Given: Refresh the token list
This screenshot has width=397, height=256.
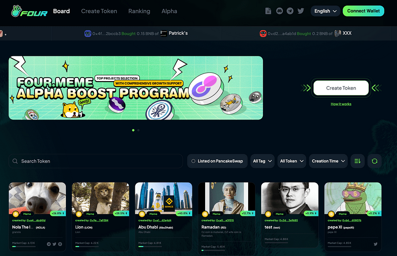Looking at the screenshot, I should [x=375, y=161].
